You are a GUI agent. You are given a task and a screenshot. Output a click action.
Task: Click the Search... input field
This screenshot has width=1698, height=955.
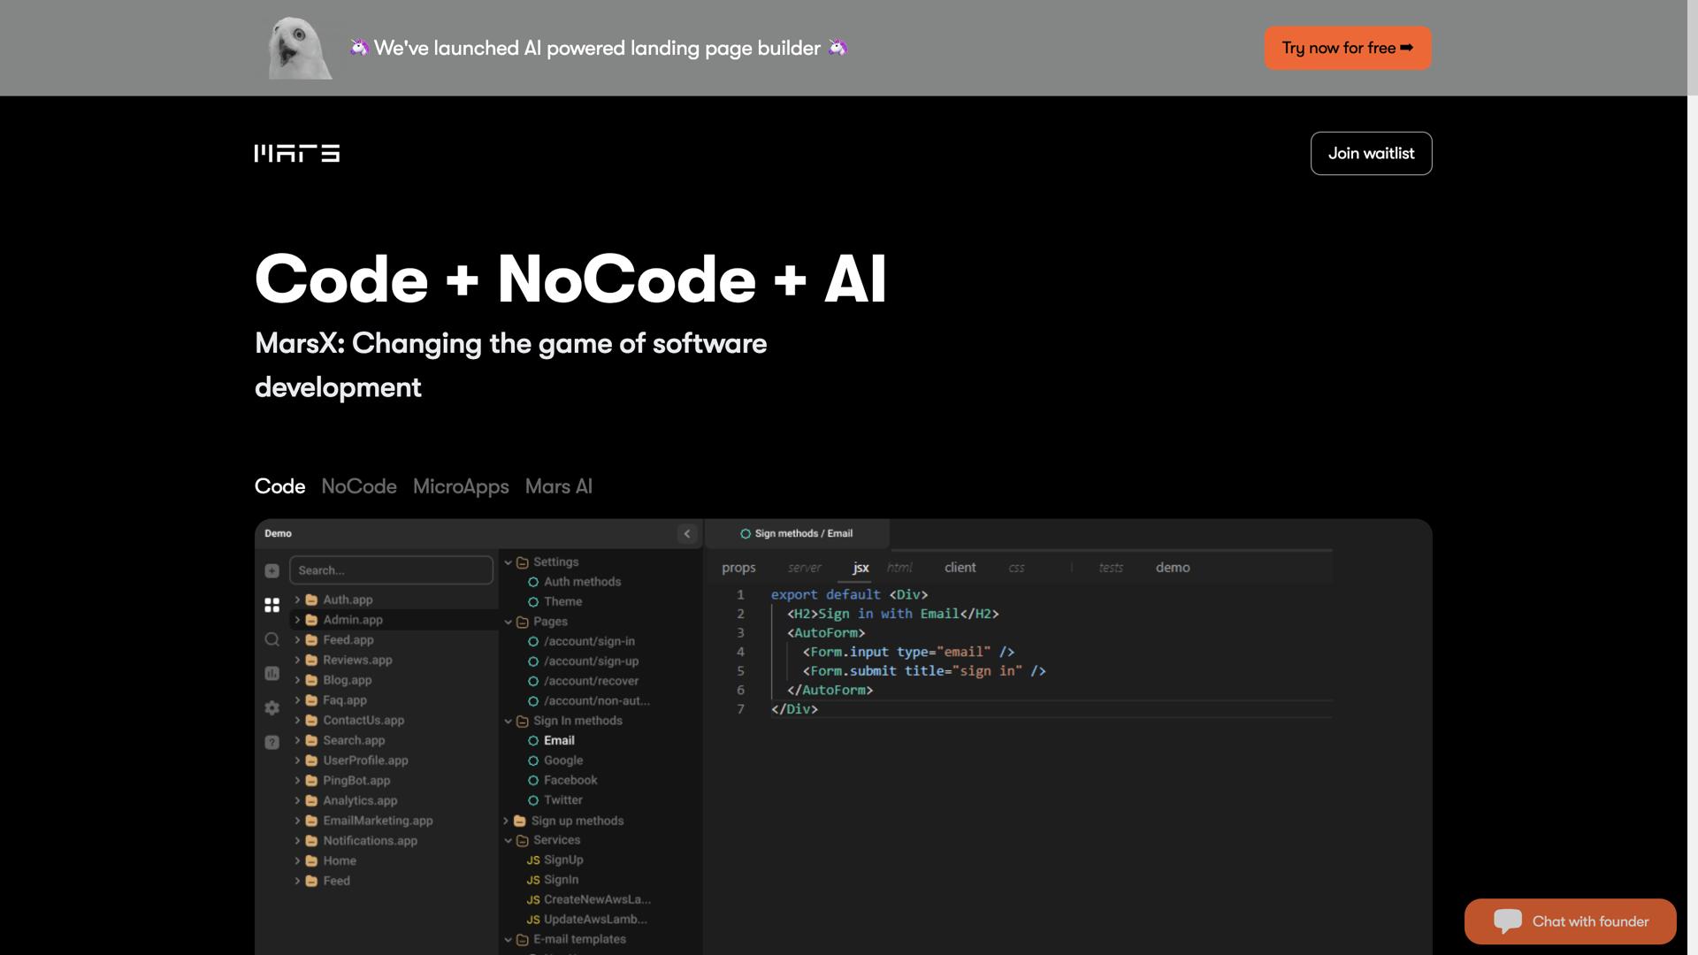[x=391, y=570]
